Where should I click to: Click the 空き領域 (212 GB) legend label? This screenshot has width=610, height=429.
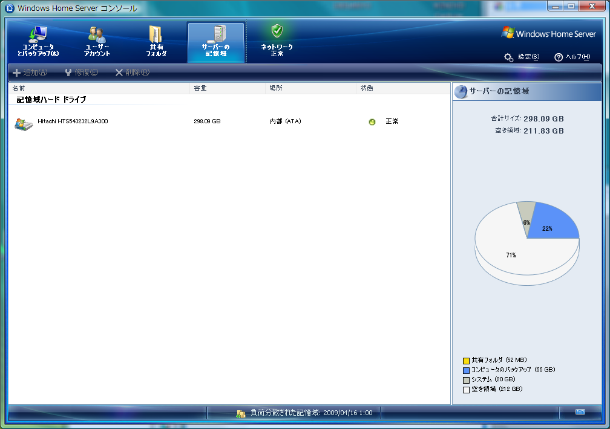[497, 389]
